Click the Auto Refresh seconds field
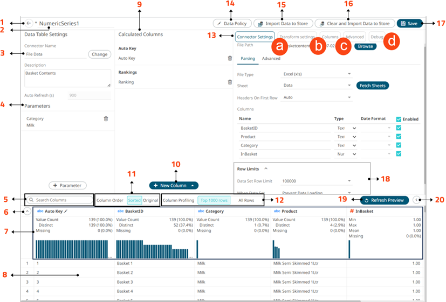The width and height of the screenshot is (446, 302). [90, 95]
